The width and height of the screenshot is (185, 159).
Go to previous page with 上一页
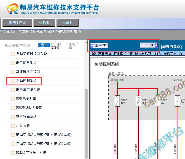coord(99,45)
